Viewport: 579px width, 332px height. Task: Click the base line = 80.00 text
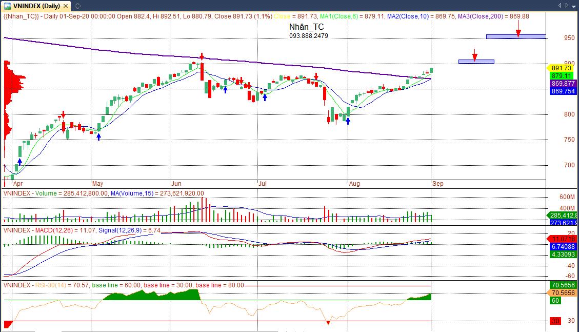(x=219, y=285)
